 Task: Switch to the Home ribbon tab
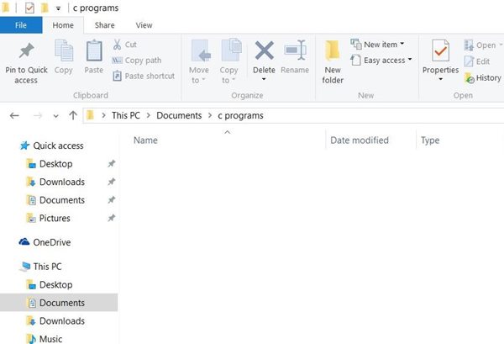coord(63,25)
